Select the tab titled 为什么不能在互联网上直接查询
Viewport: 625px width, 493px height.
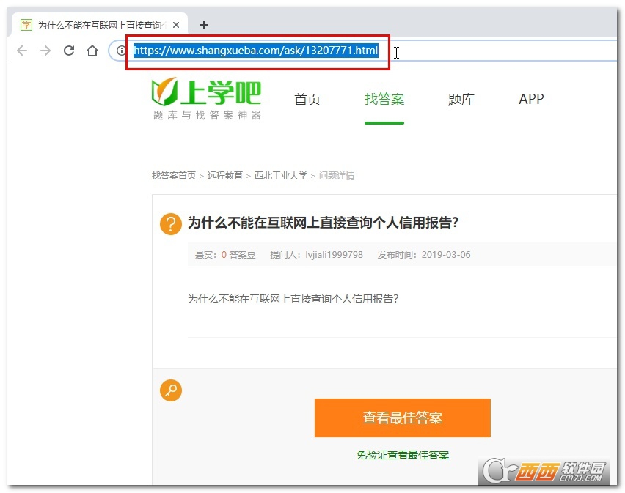pyautogui.click(x=100, y=25)
